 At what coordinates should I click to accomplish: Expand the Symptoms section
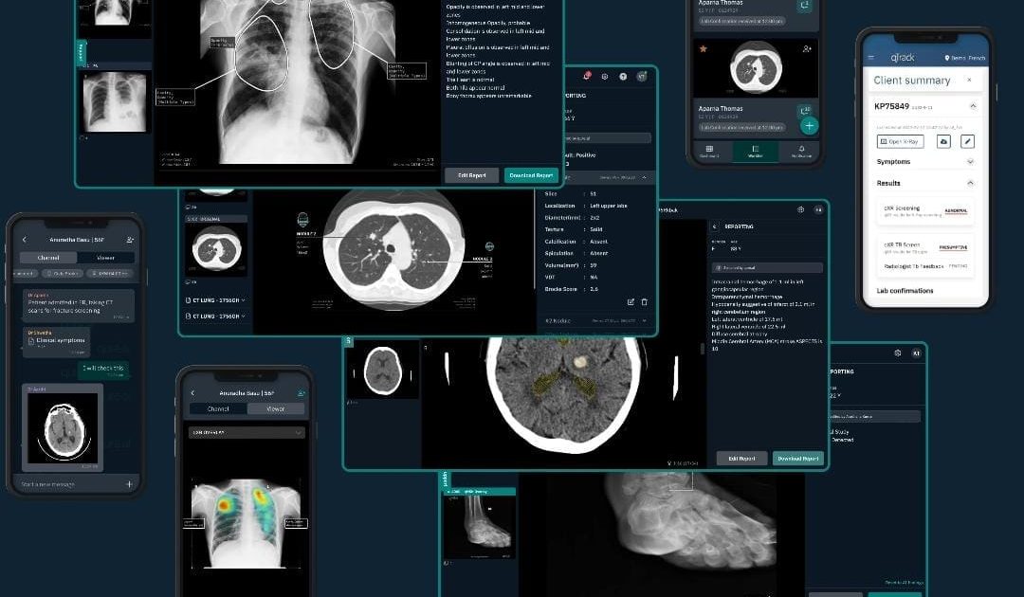[x=969, y=162]
